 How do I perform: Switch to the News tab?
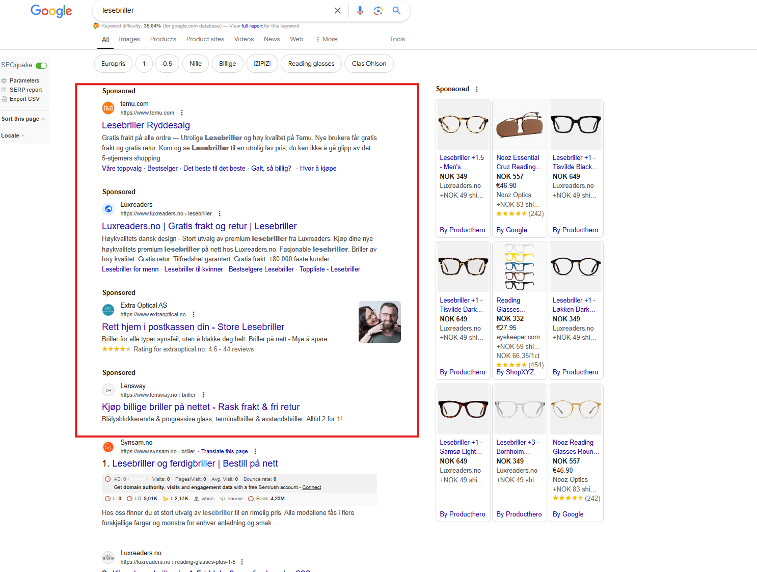[x=272, y=39]
